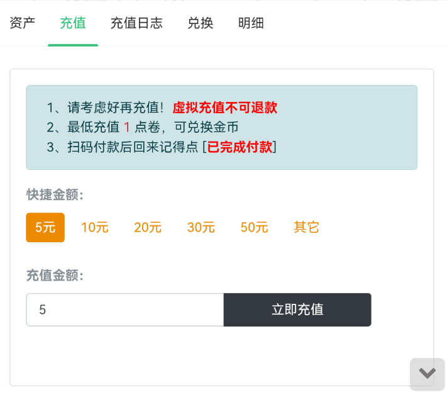Screen dimensions: 447x397
Task: Click the 虚拟充值不可退款 warning text
Action: (x=224, y=108)
